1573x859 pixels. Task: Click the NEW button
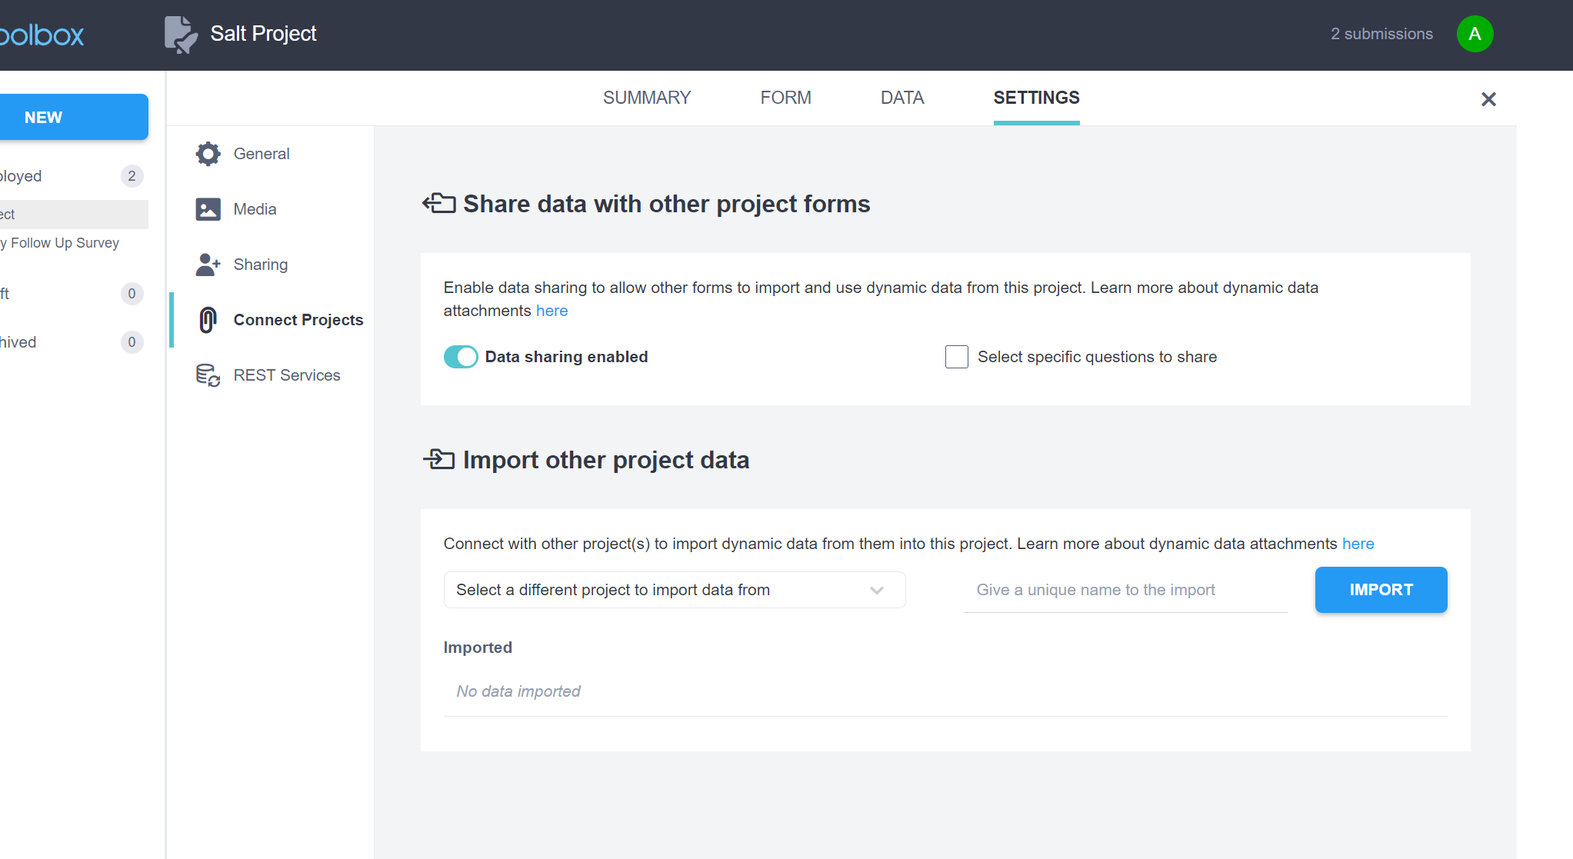pyautogui.click(x=73, y=117)
